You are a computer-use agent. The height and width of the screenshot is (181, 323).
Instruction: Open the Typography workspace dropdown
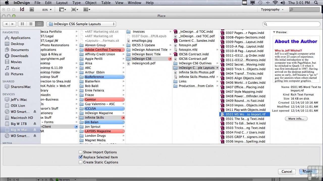tap(272, 10)
